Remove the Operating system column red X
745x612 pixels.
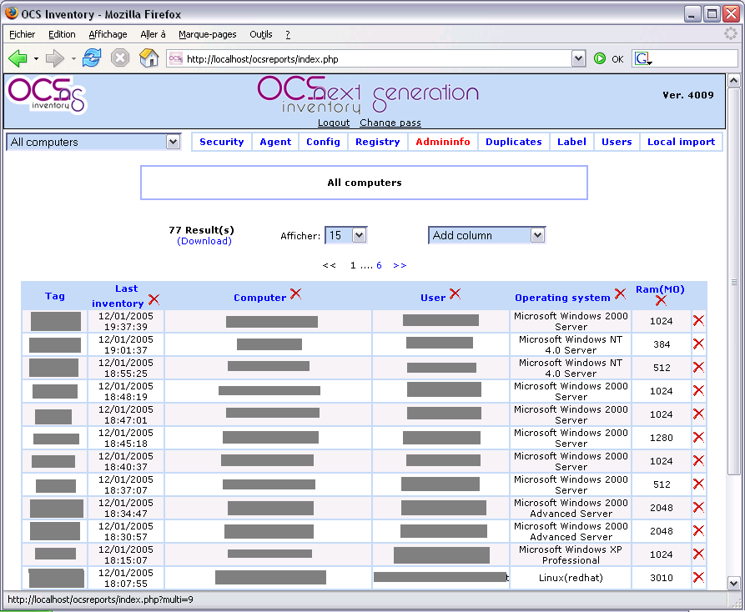click(x=620, y=293)
